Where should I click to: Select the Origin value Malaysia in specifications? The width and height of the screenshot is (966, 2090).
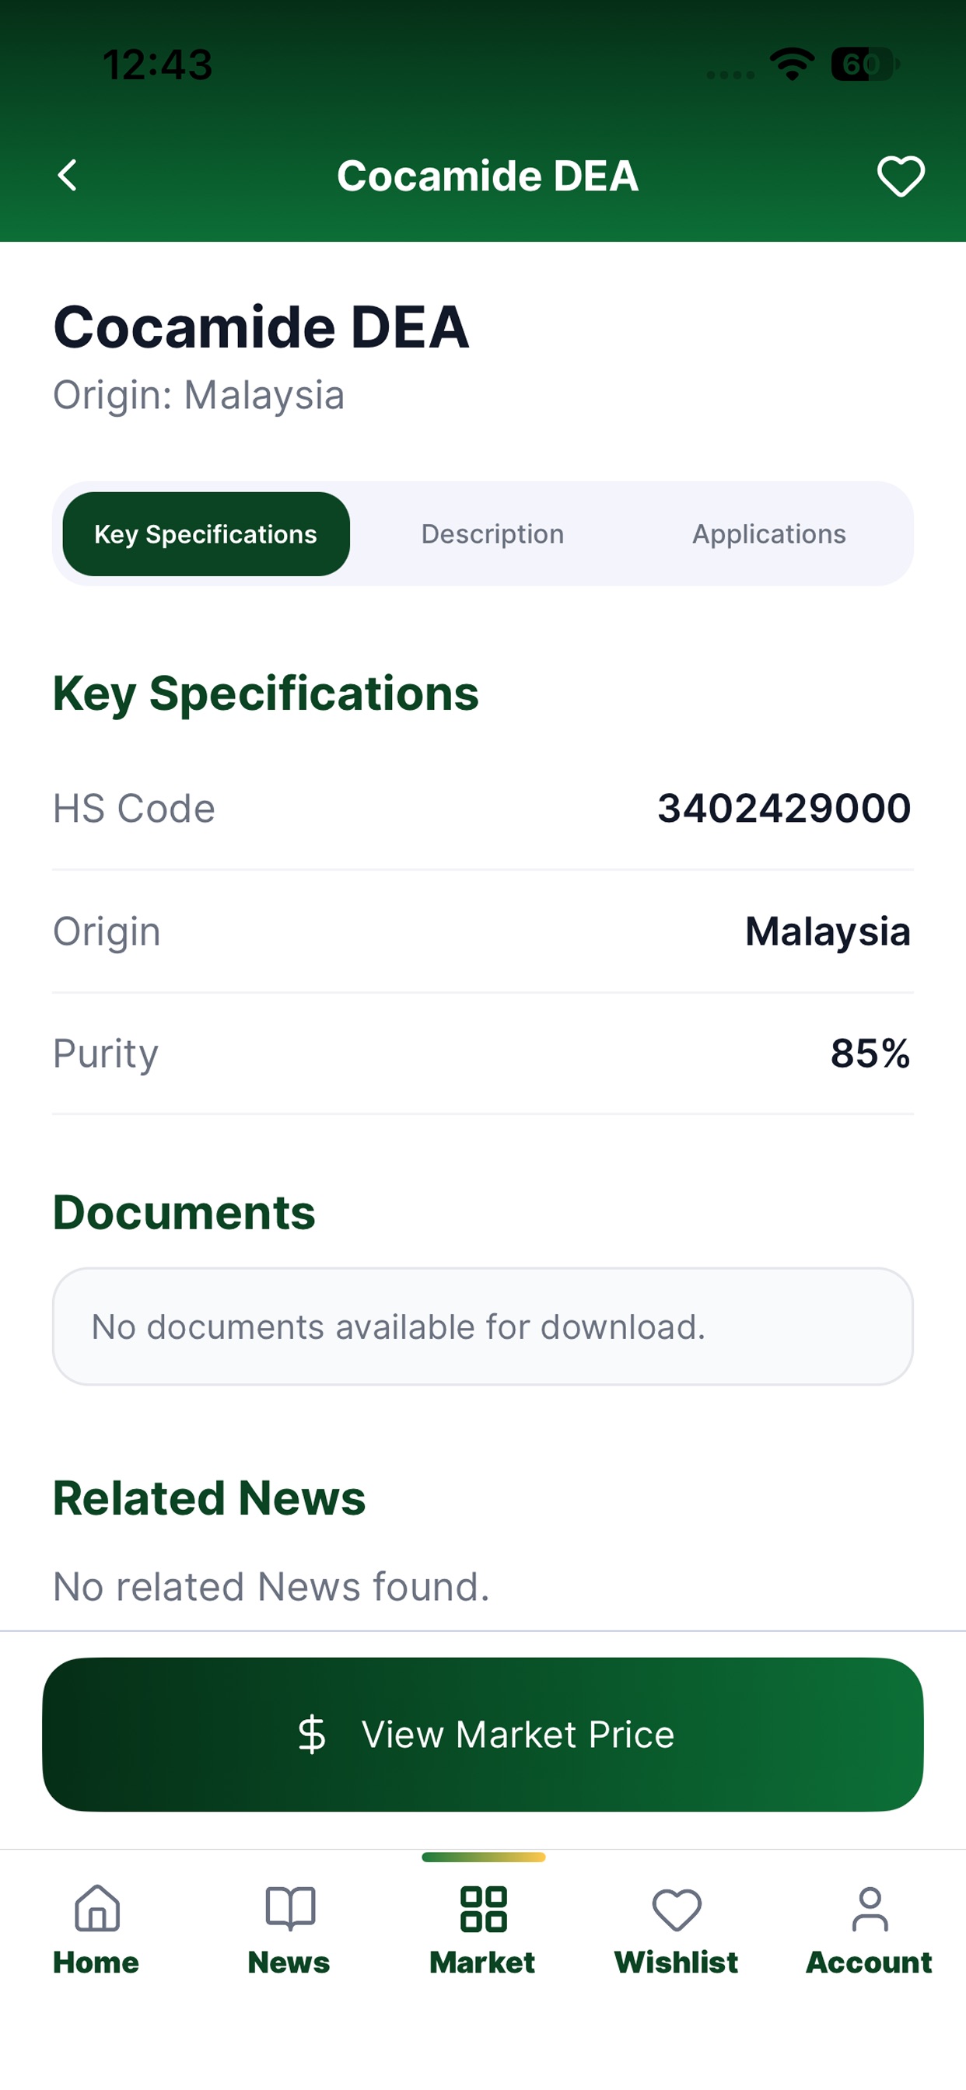pyautogui.click(x=828, y=931)
